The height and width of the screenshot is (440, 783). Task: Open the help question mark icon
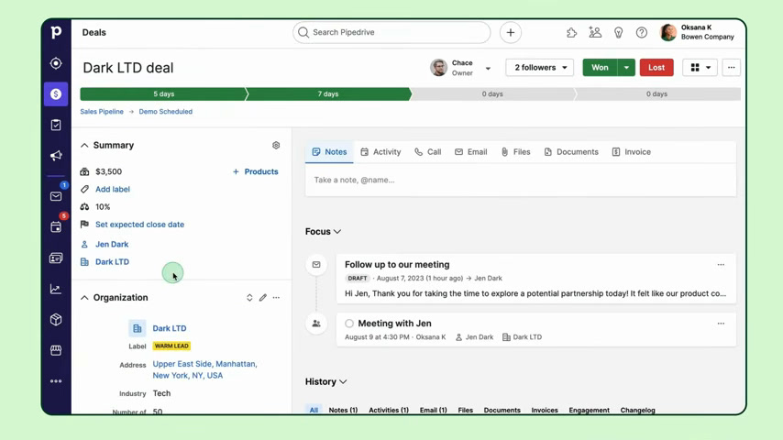pyautogui.click(x=642, y=33)
